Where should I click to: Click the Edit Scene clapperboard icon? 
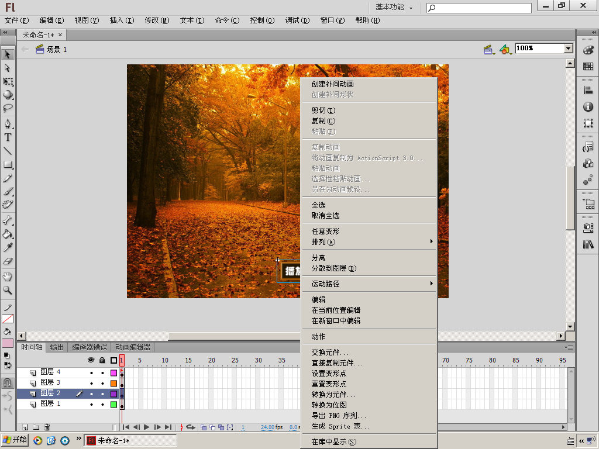click(x=488, y=49)
